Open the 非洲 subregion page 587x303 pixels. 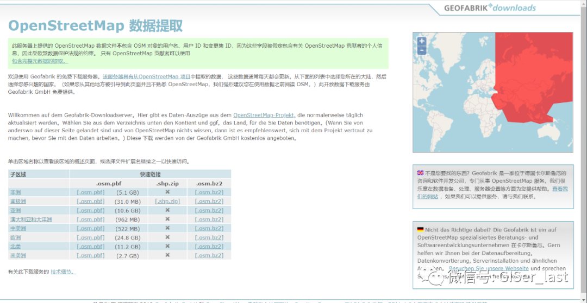16,192
